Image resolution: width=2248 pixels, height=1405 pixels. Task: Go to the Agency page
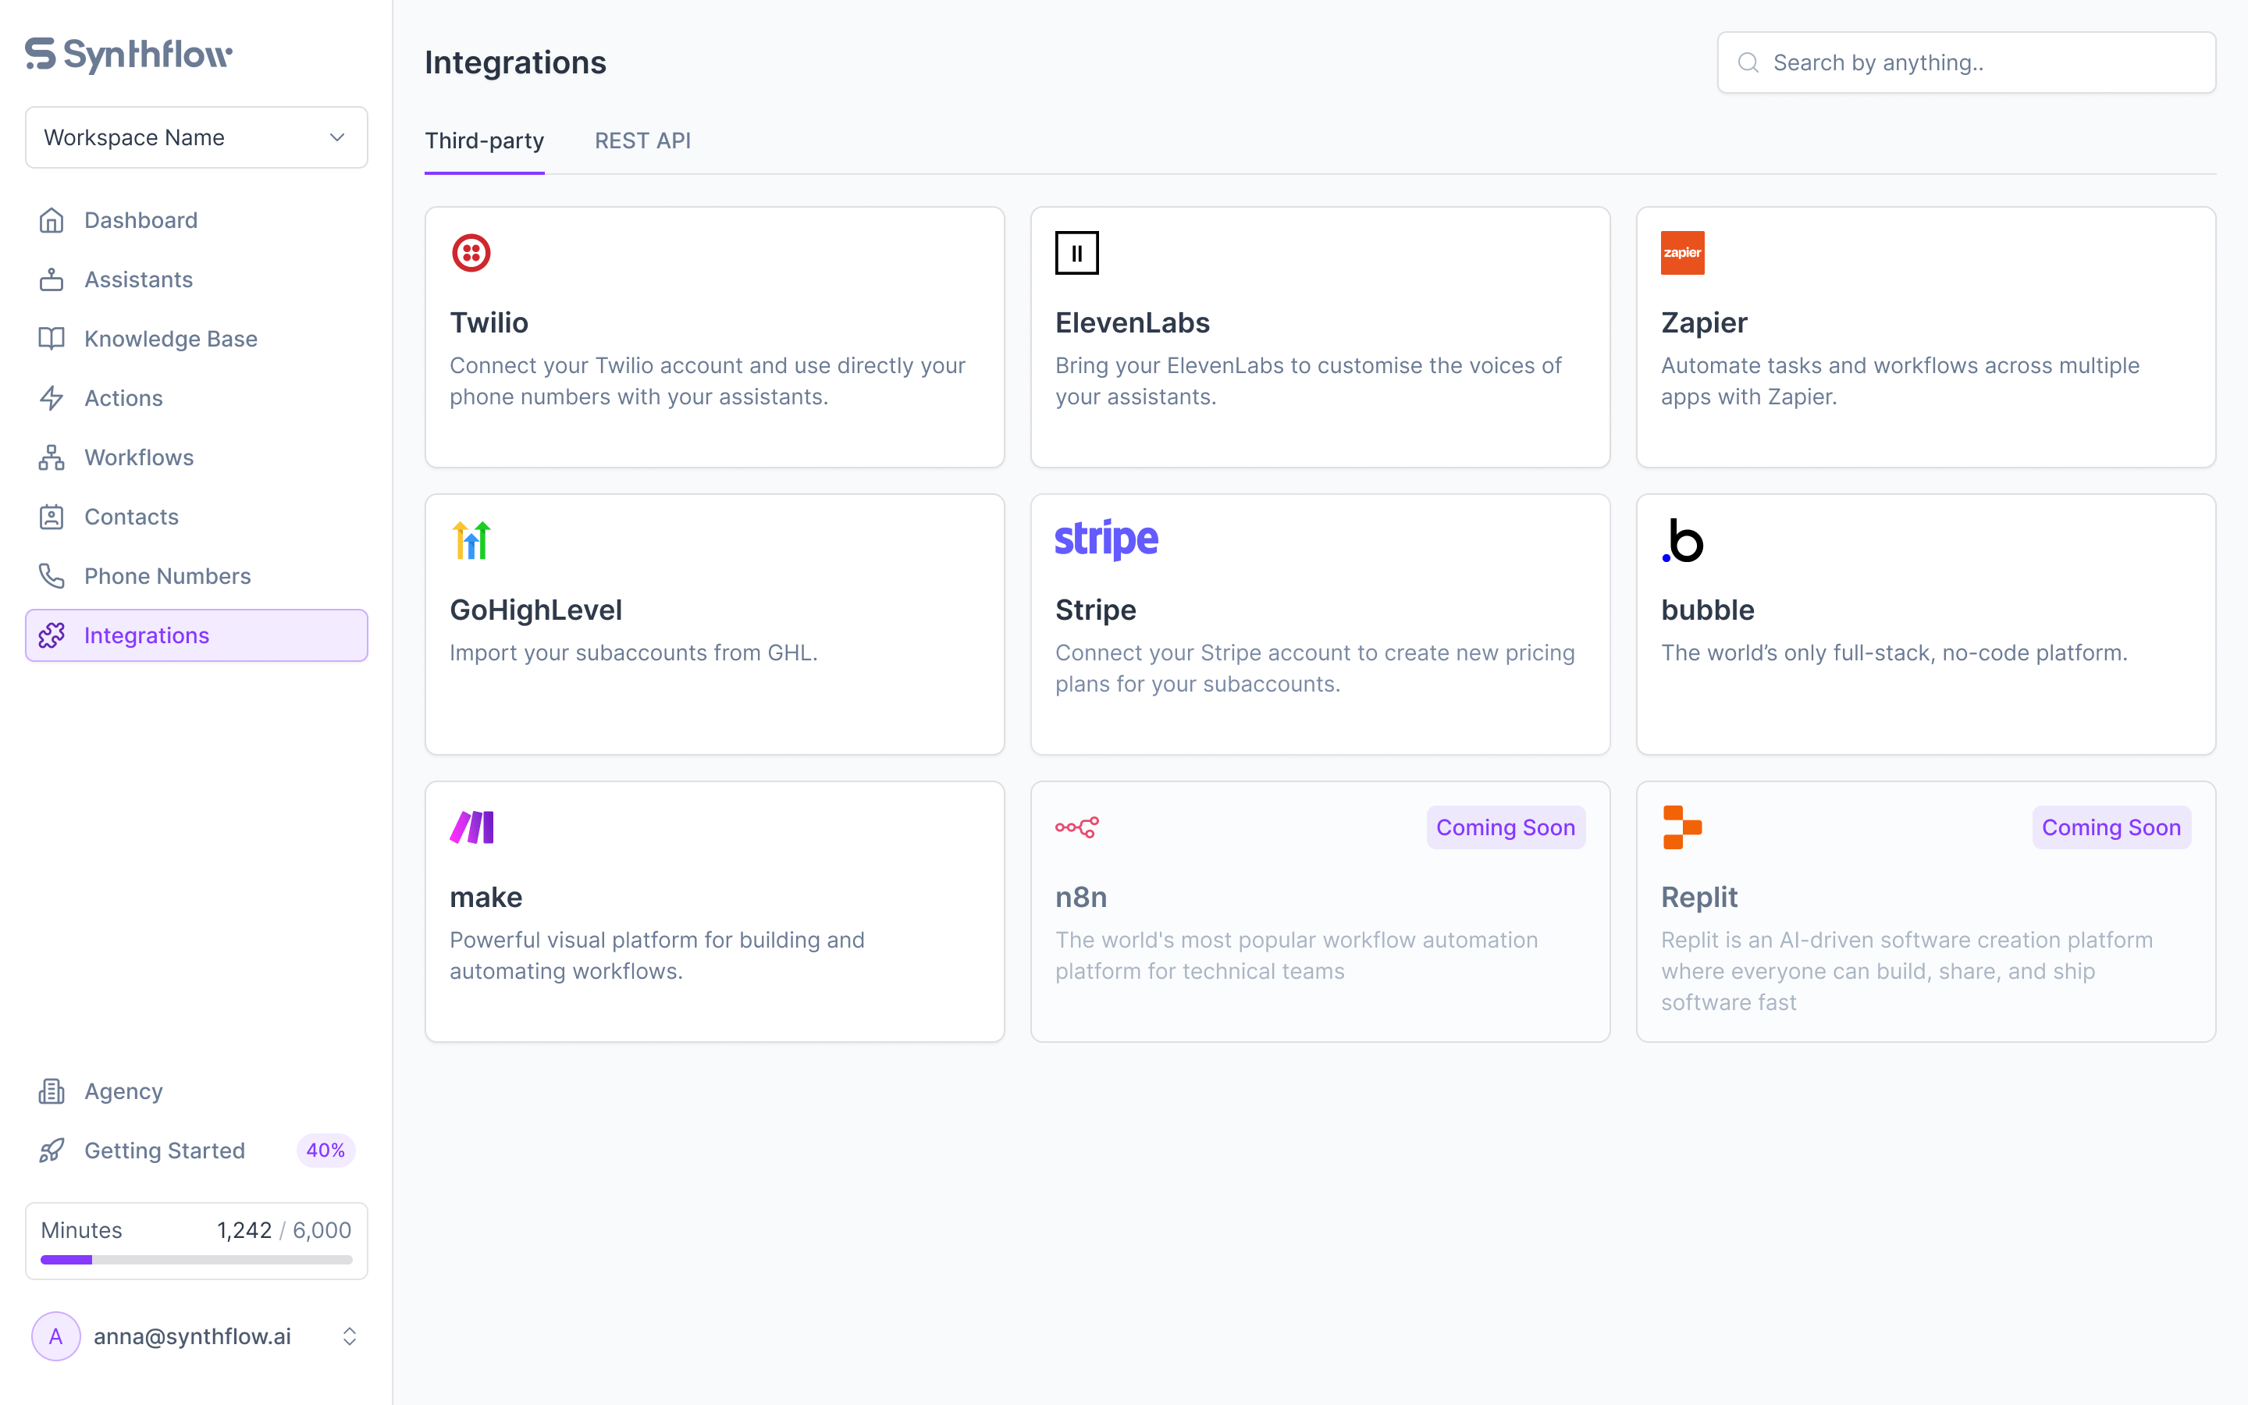123,1091
